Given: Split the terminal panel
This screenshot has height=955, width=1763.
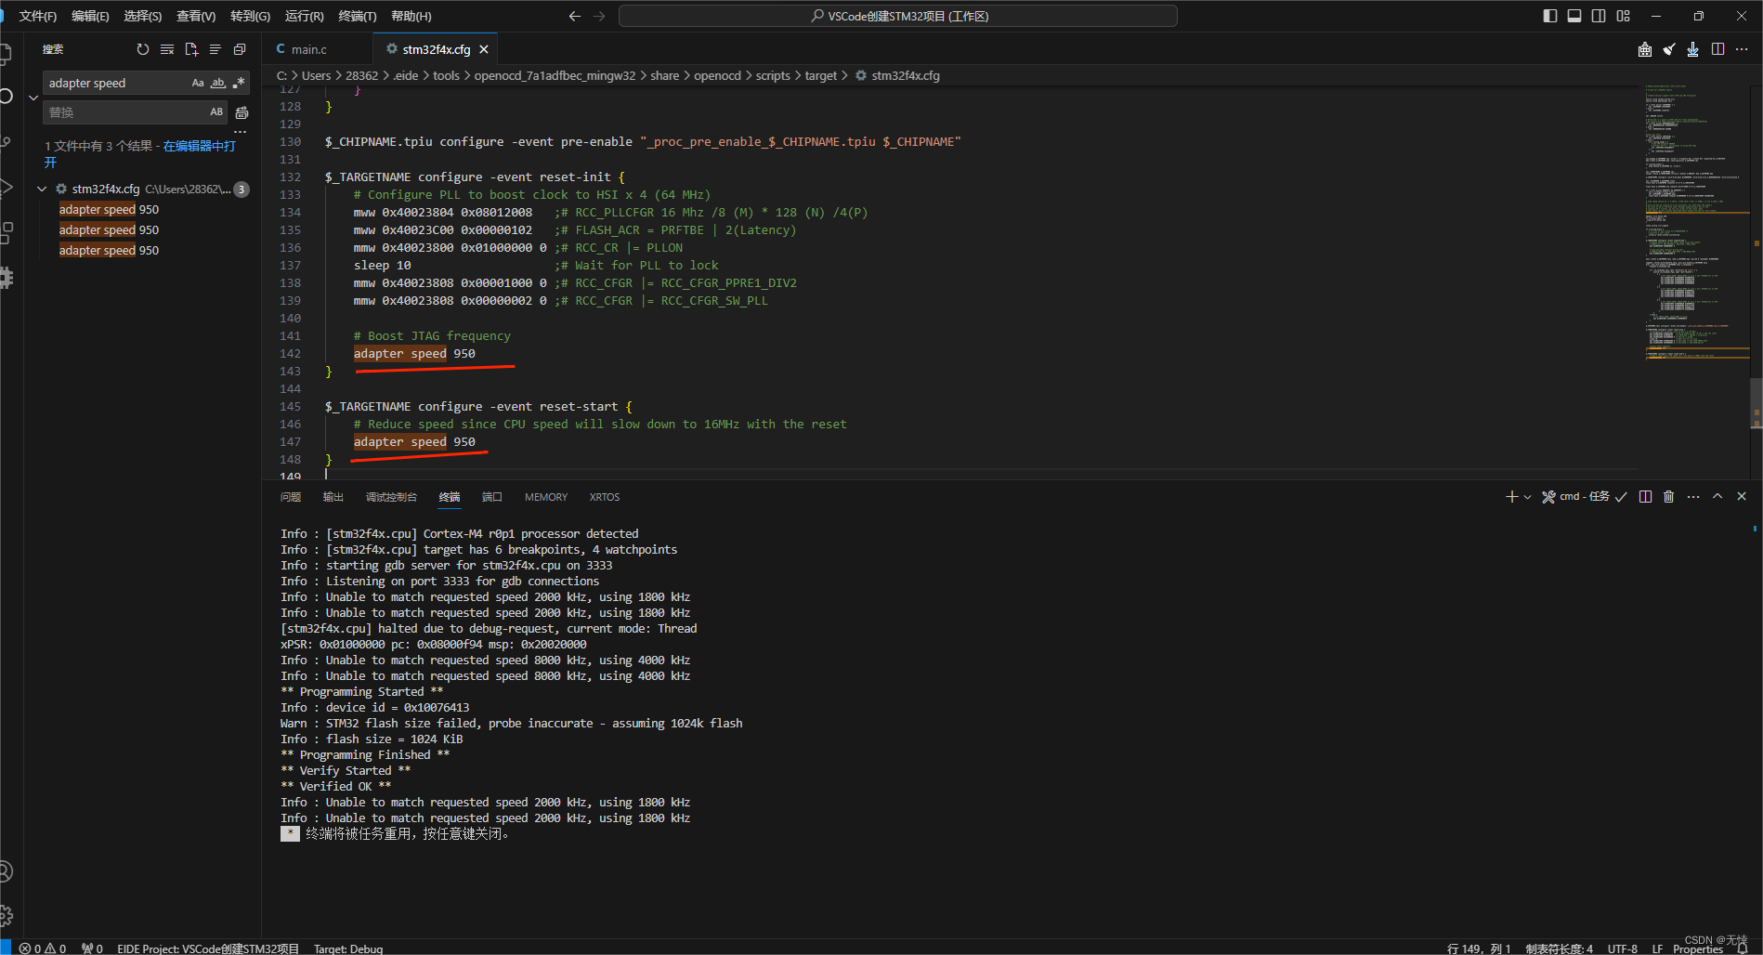Looking at the screenshot, I should (1645, 497).
